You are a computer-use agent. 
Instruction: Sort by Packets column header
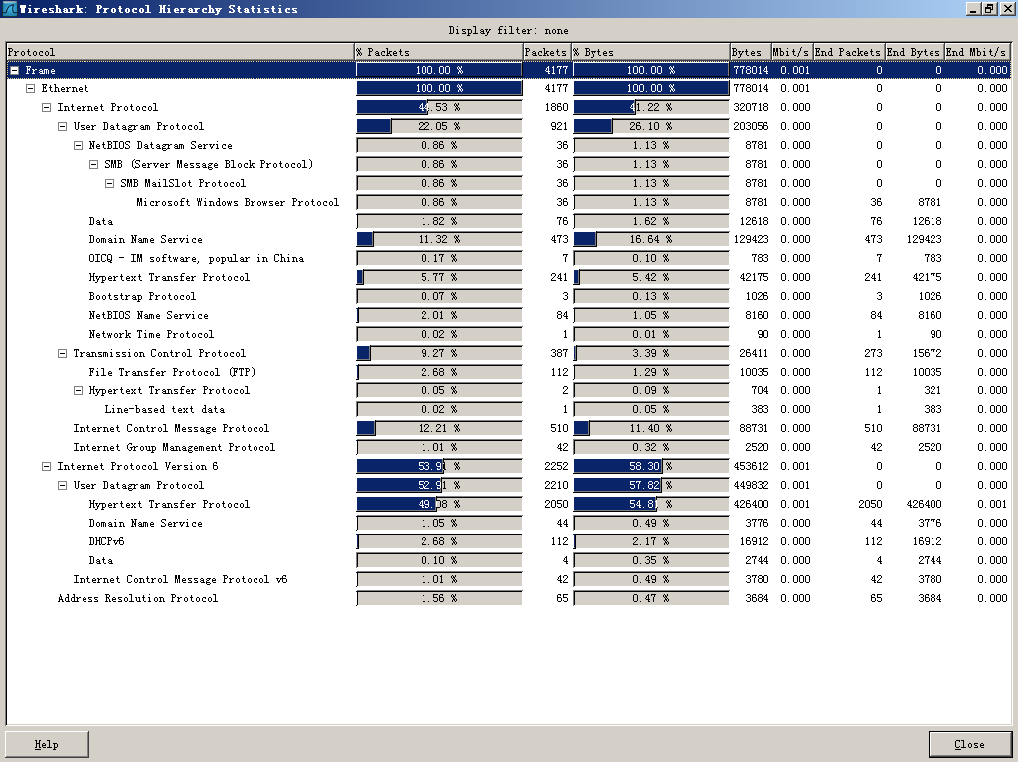pos(546,52)
